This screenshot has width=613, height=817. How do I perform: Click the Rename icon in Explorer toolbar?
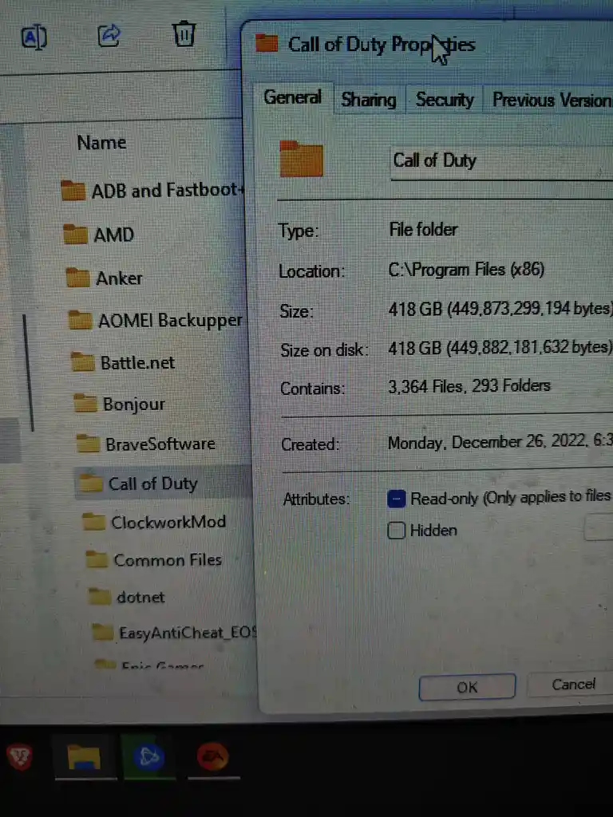coord(34,37)
